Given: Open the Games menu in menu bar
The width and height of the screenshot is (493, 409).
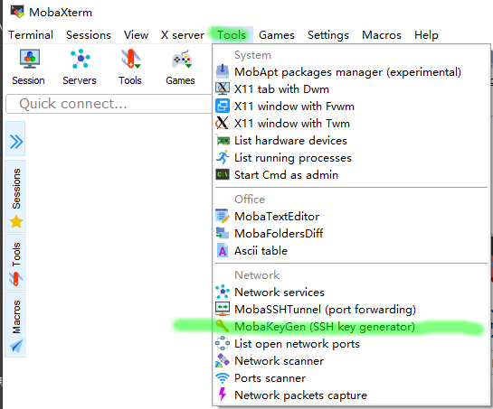Looking at the screenshot, I should point(277,35).
